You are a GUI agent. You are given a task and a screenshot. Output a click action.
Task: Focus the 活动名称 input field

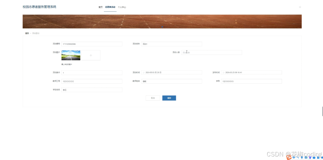[172, 44]
